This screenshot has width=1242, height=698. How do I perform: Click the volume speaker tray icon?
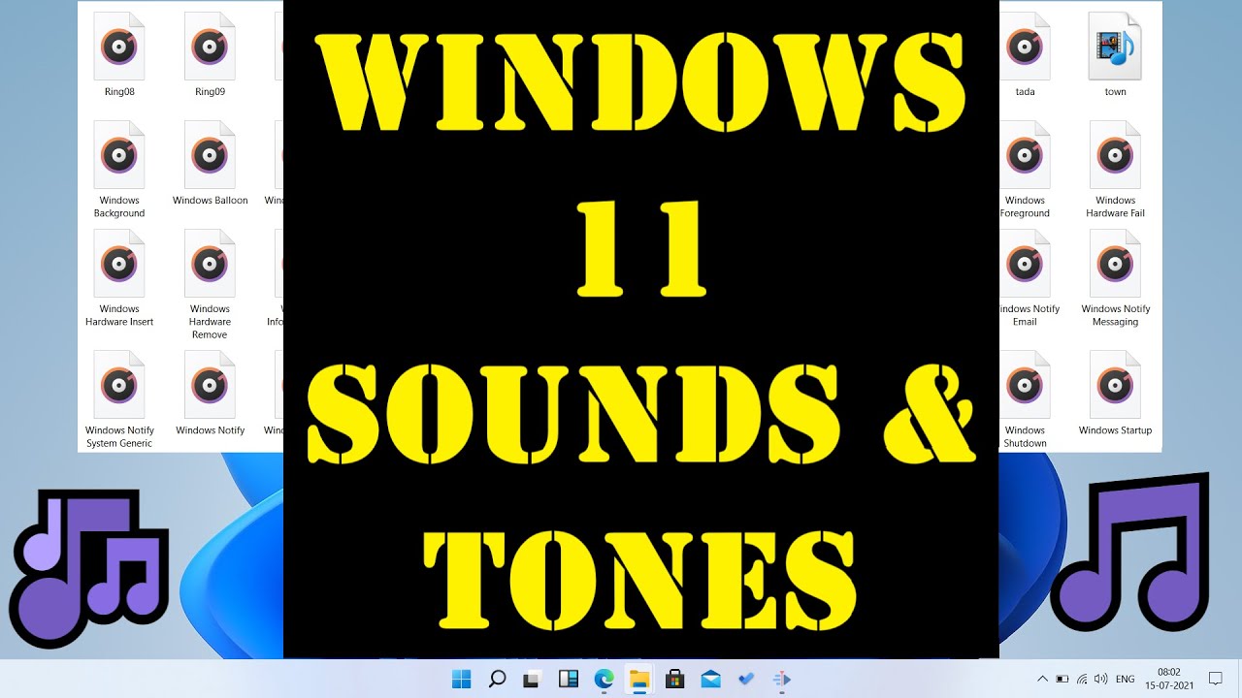pyautogui.click(x=1101, y=679)
